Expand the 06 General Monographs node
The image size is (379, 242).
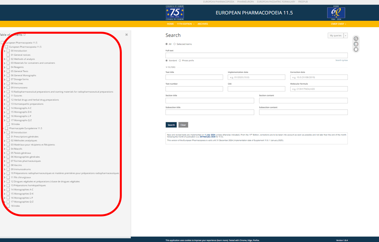click(x=5, y=75)
